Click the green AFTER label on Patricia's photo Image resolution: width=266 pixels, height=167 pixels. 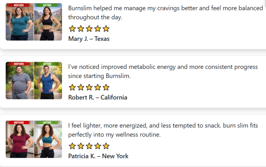tap(47, 123)
